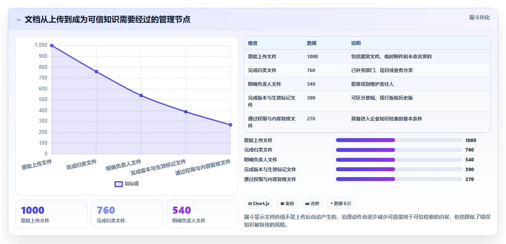Click the progress bar for 通过权限与内容复核文件
This screenshot has width=506, height=244.
click(x=399, y=179)
